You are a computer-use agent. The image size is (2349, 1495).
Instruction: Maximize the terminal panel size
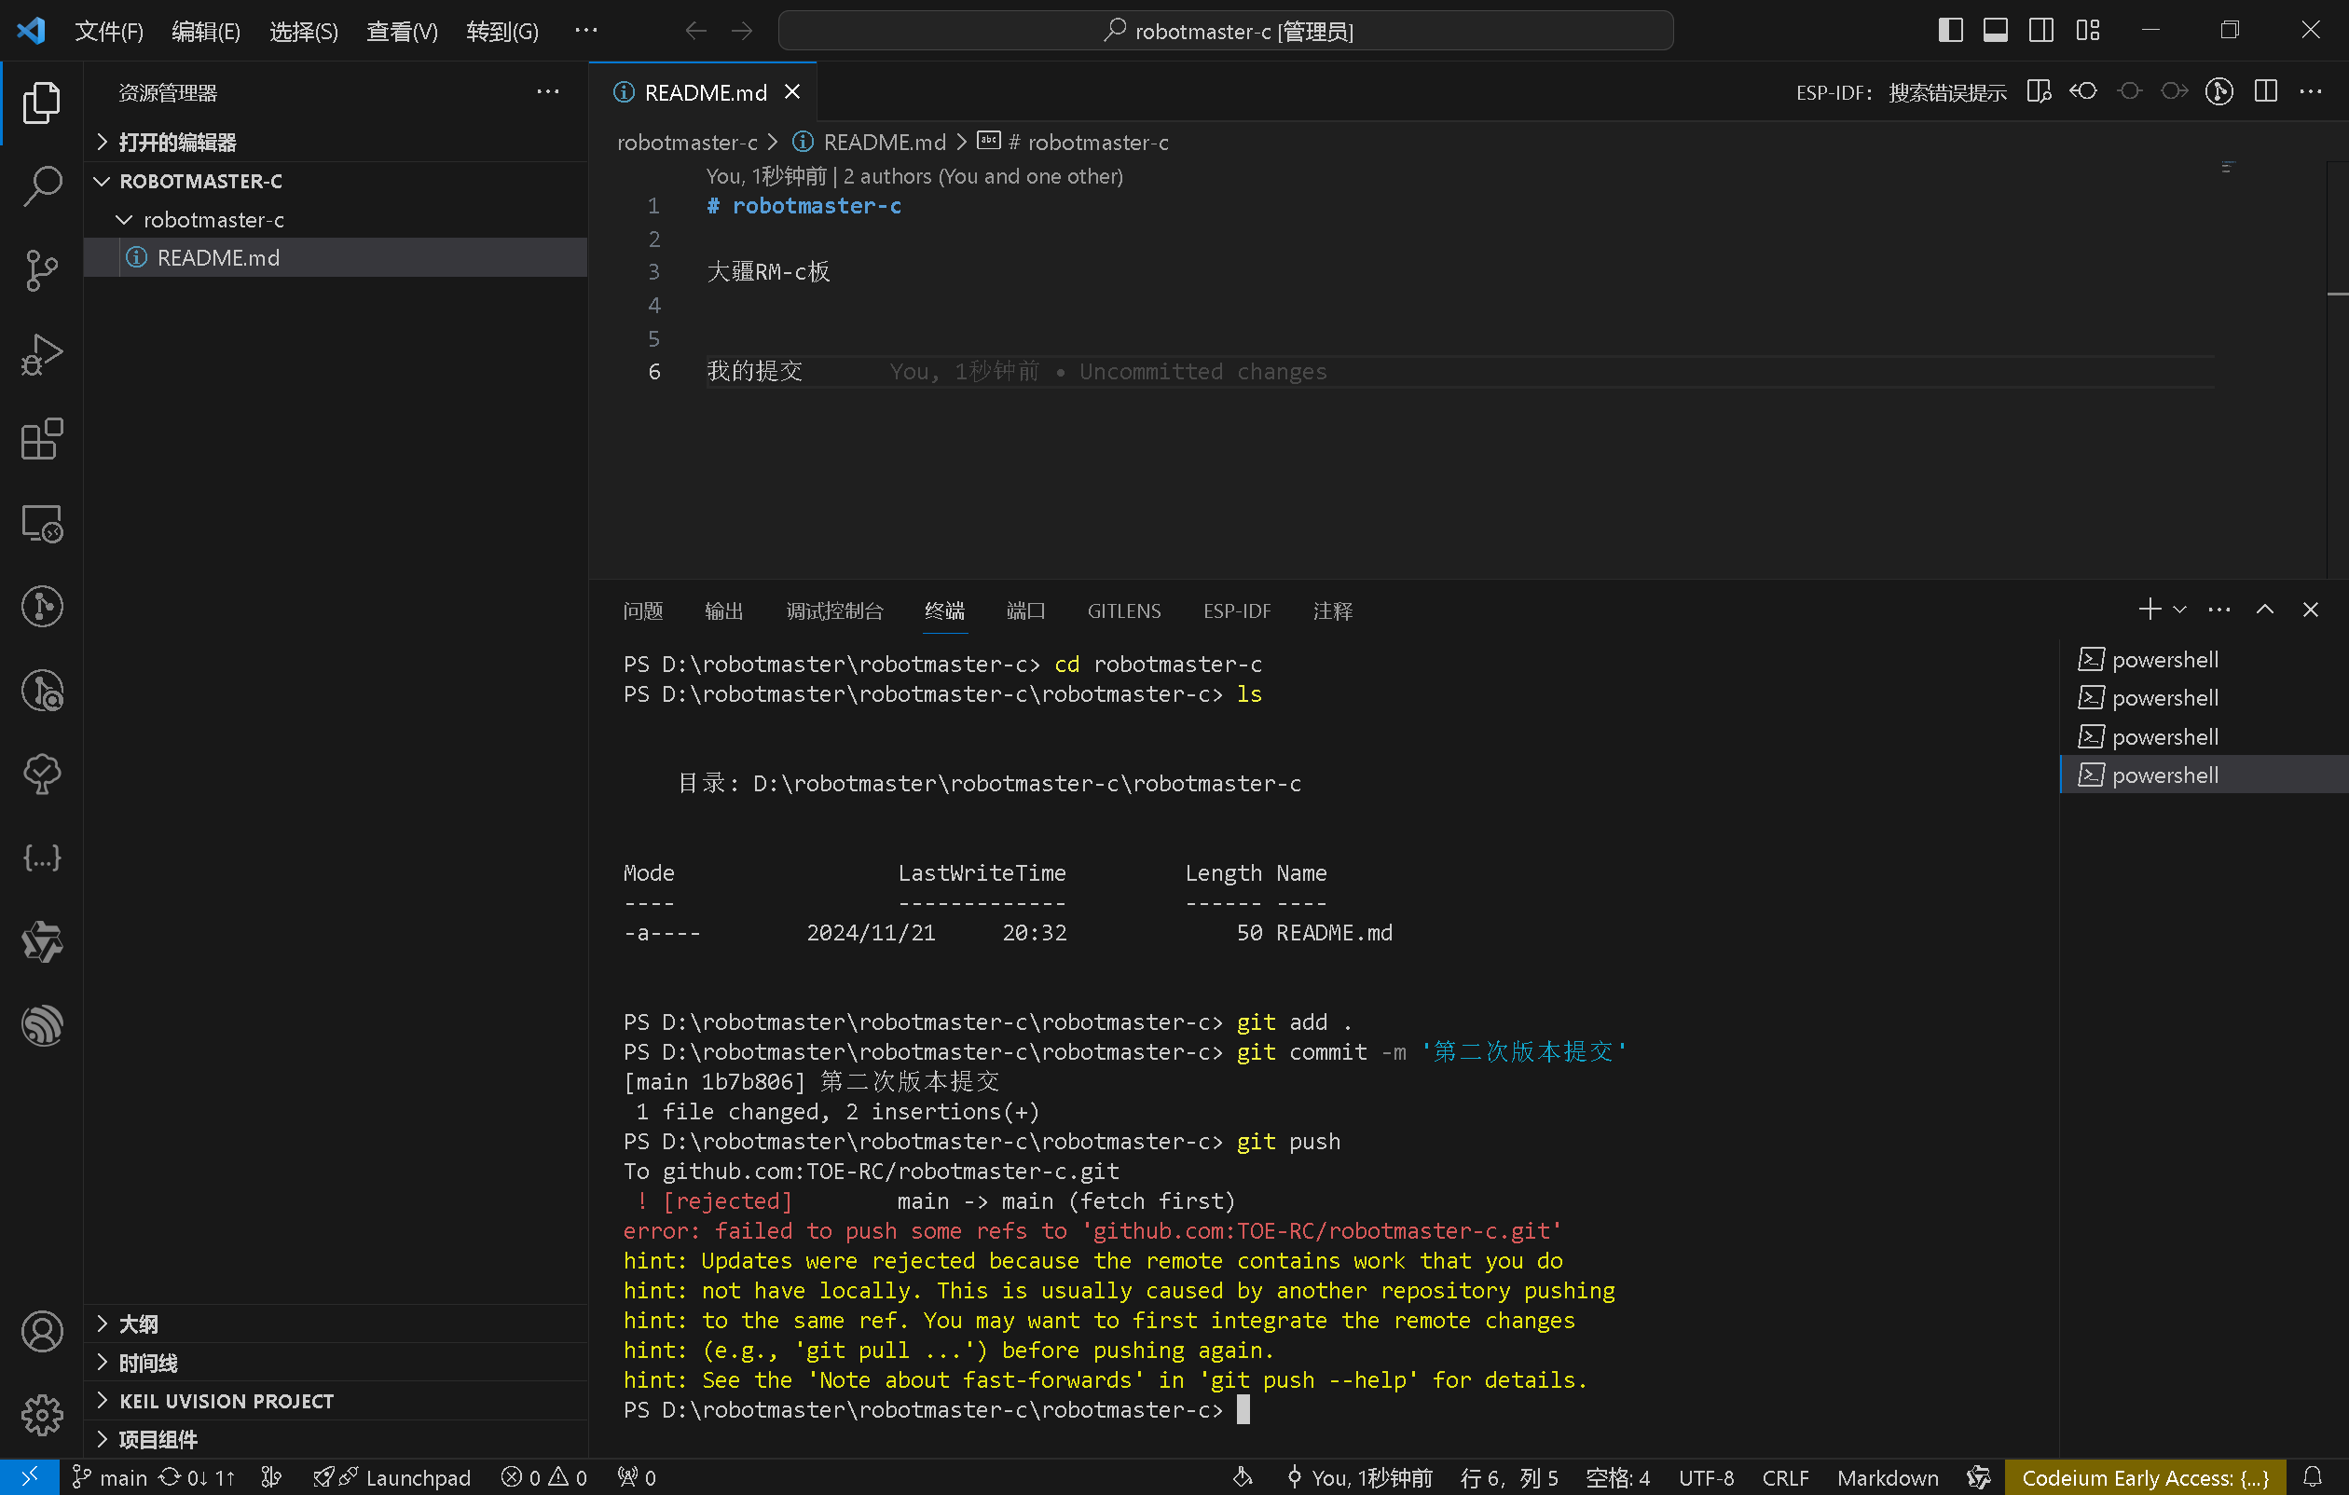click(x=2265, y=610)
